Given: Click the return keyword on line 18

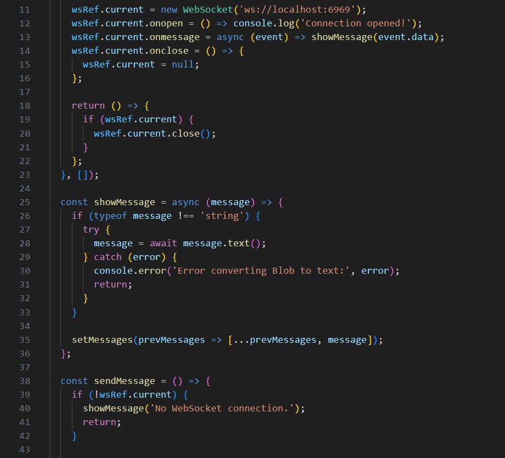Looking at the screenshot, I should coord(88,106).
